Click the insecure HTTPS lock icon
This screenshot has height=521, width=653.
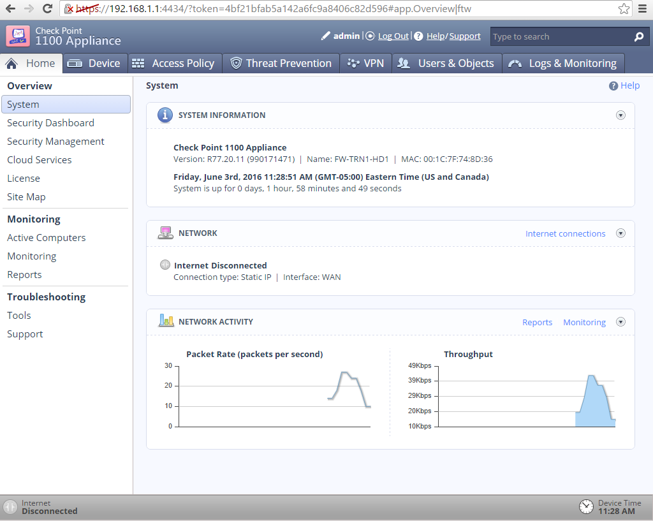(69, 9)
